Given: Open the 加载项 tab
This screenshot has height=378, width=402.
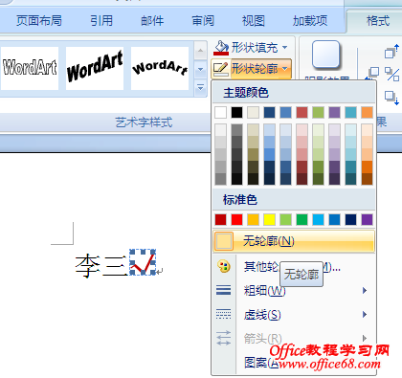Looking at the screenshot, I should tap(310, 21).
